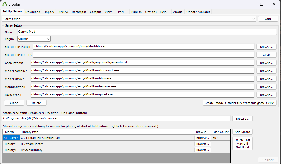Open the Update Available tab
281x164 pixels.
click(x=198, y=12)
